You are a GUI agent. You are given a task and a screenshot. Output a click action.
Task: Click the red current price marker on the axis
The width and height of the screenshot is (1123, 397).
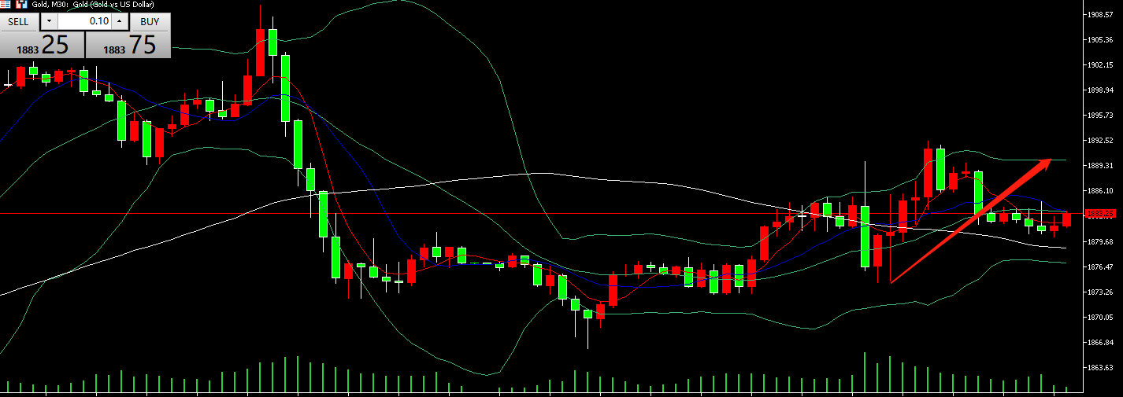1100,213
